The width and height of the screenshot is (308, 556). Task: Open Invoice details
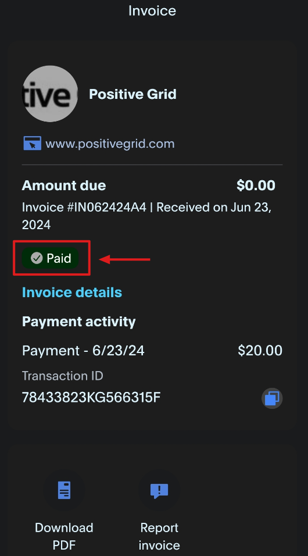(x=72, y=293)
